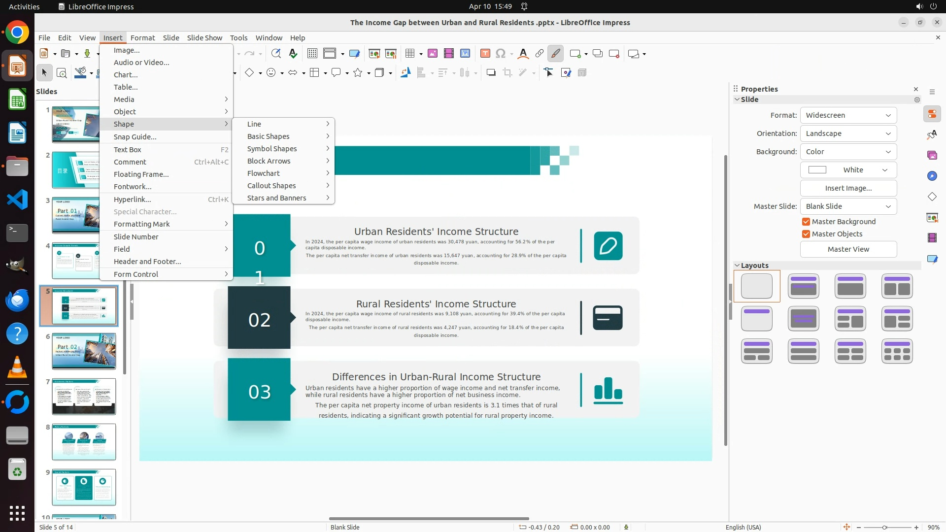Click the Insert Hyperlink chain icon

point(540,54)
